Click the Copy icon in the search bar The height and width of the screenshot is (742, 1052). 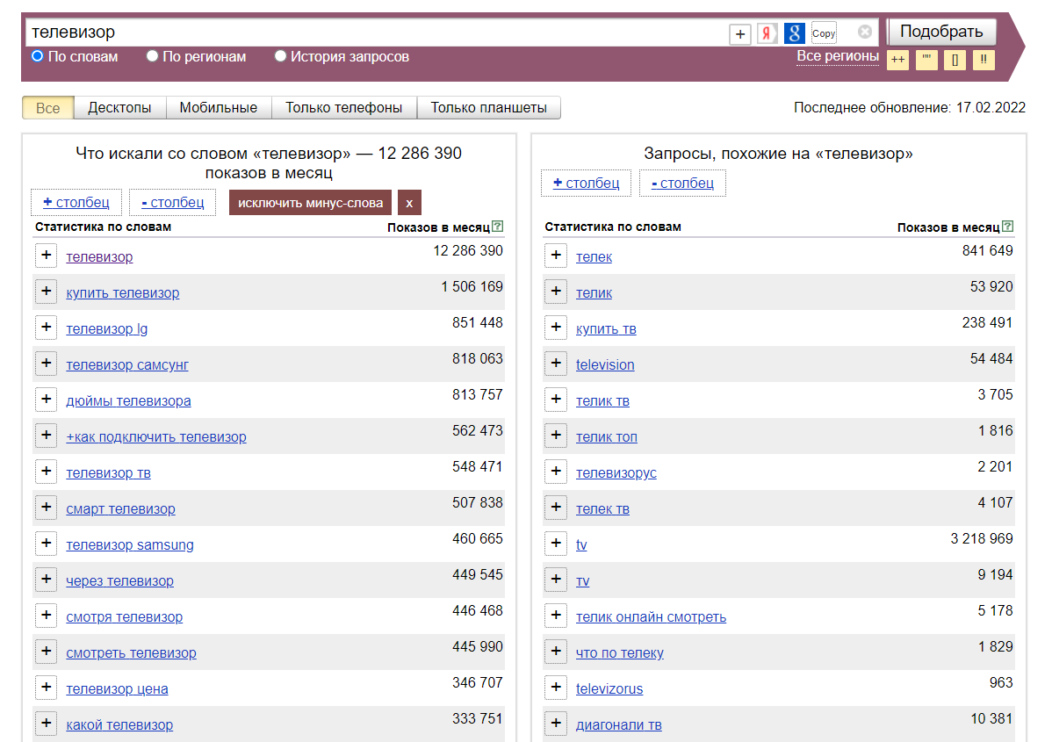point(823,33)
